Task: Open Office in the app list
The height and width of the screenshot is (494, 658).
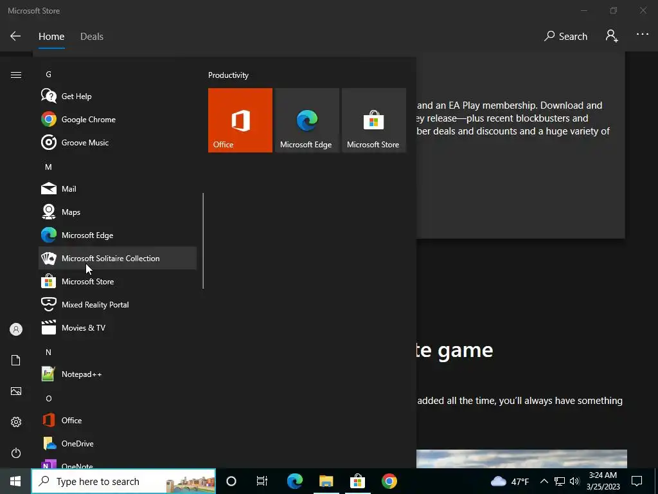Action: click(x=118, y=420)
